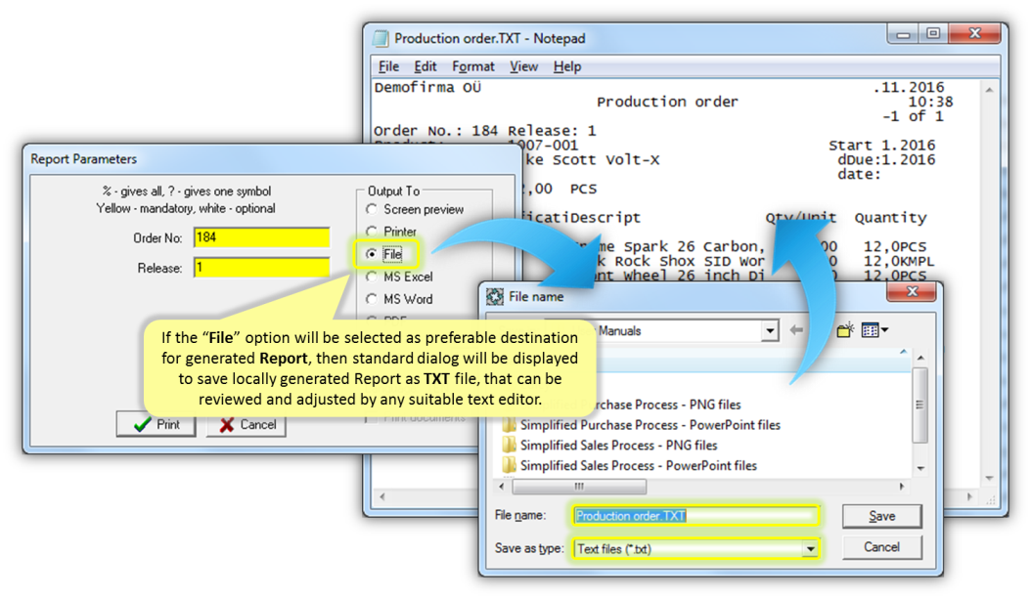The image size is (1031, 599).
Task: Close the Notepad window
Action: (x=975, y=33)
